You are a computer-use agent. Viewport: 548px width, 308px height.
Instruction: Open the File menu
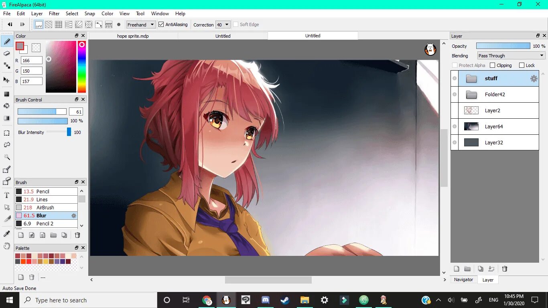coord(7,14)
